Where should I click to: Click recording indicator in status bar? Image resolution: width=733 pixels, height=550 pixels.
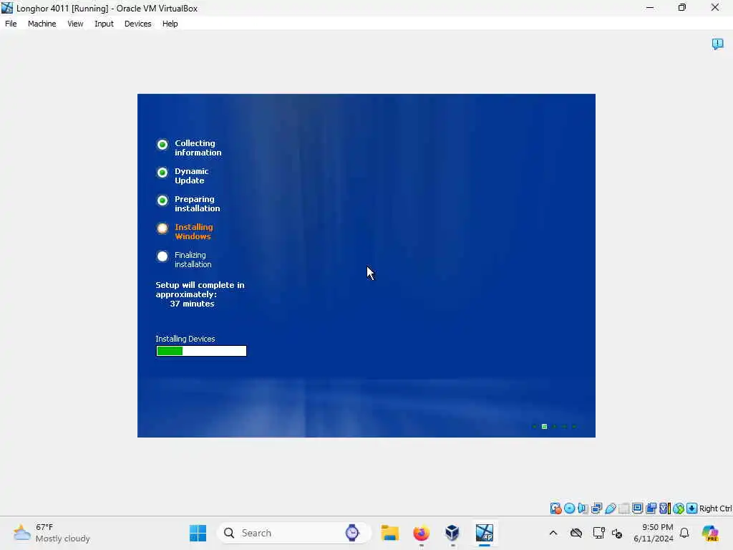tap(651, 508)
